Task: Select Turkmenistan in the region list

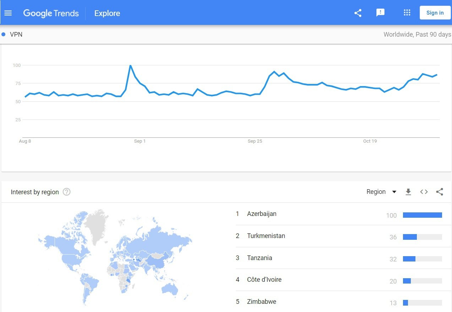Action: tap(266, 236)
